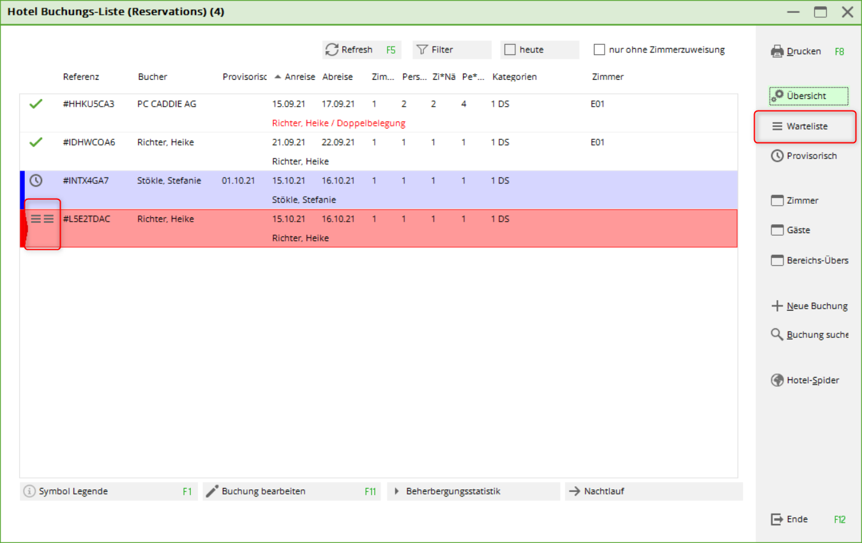Click green checkmark of booking #IDHWCOA6
This screenshot has height=543, width=862.
click(36, 142)
